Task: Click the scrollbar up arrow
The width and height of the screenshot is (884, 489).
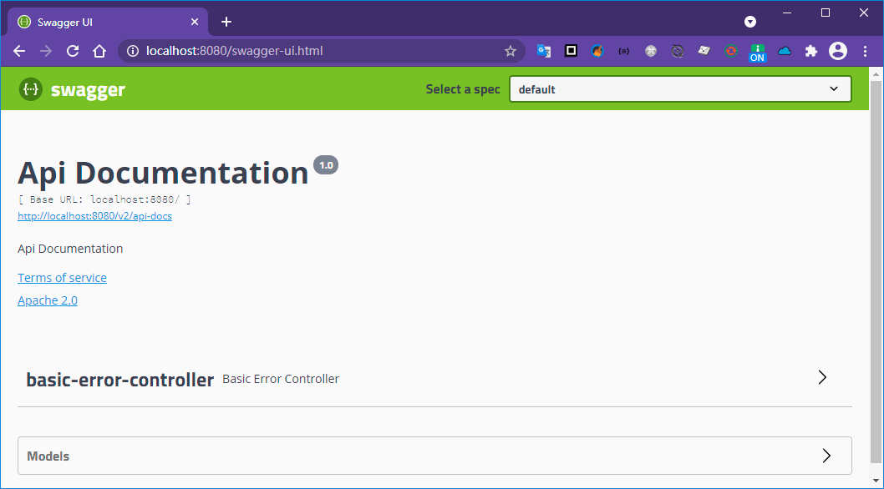Action: click(876, 73)
